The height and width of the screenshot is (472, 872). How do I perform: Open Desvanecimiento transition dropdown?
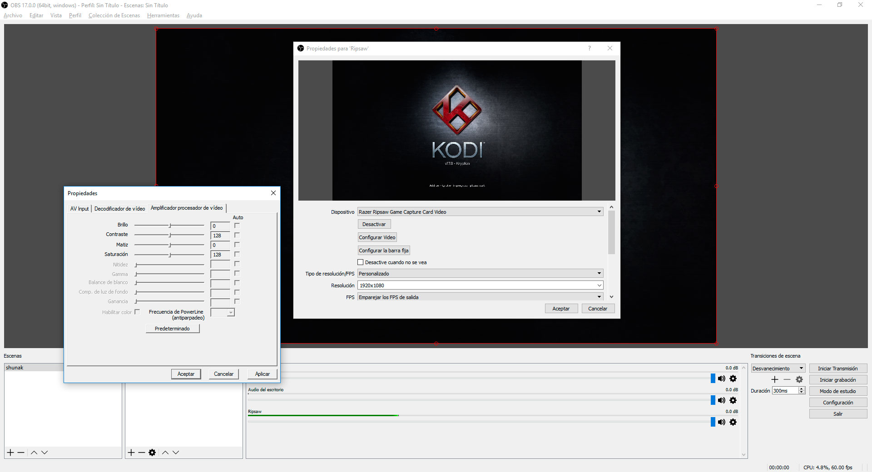pyautogui.click(x=778, y=369)
